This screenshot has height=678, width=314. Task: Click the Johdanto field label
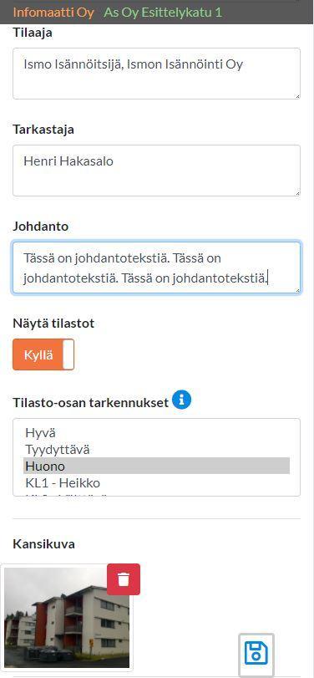pos(41,227)
